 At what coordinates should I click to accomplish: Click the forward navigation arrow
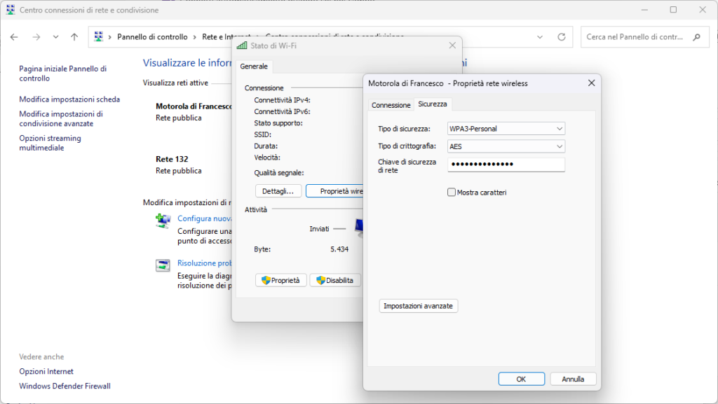pos(36,37)
